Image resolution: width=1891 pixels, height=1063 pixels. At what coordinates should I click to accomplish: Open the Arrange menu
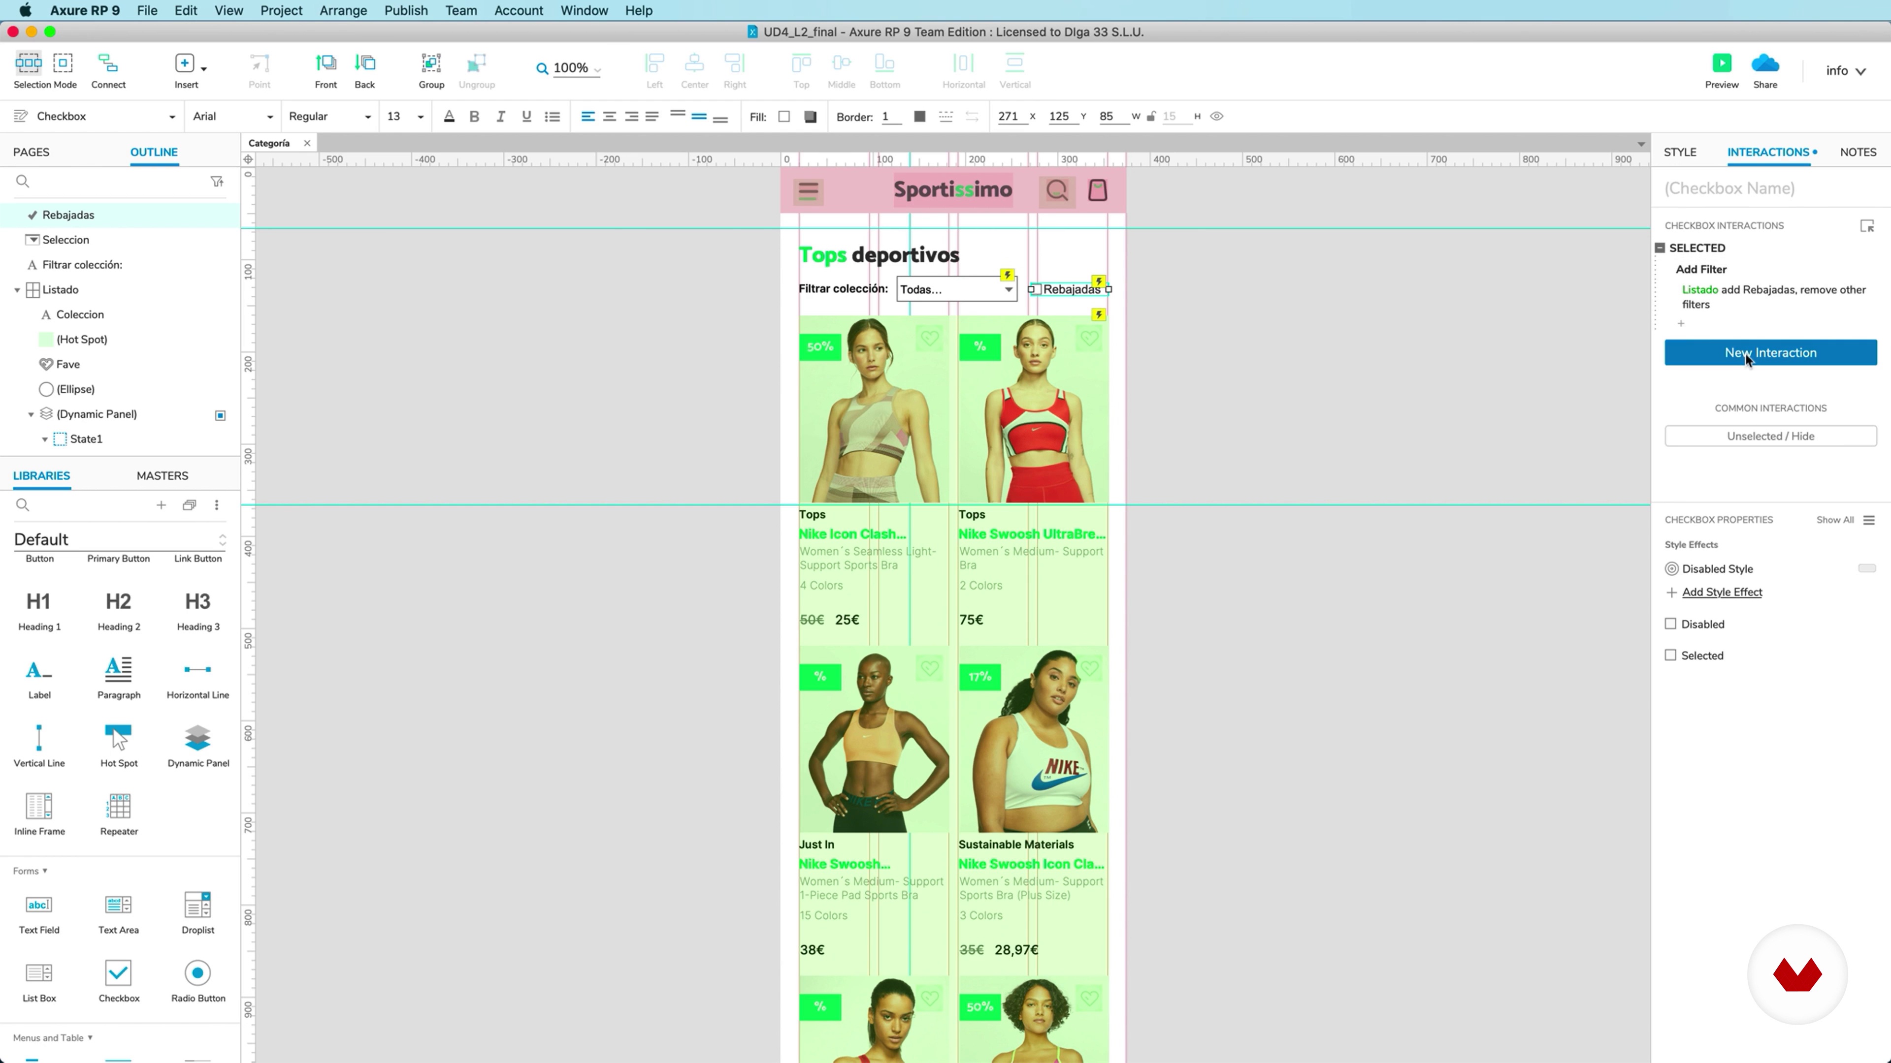click(343, 10)
